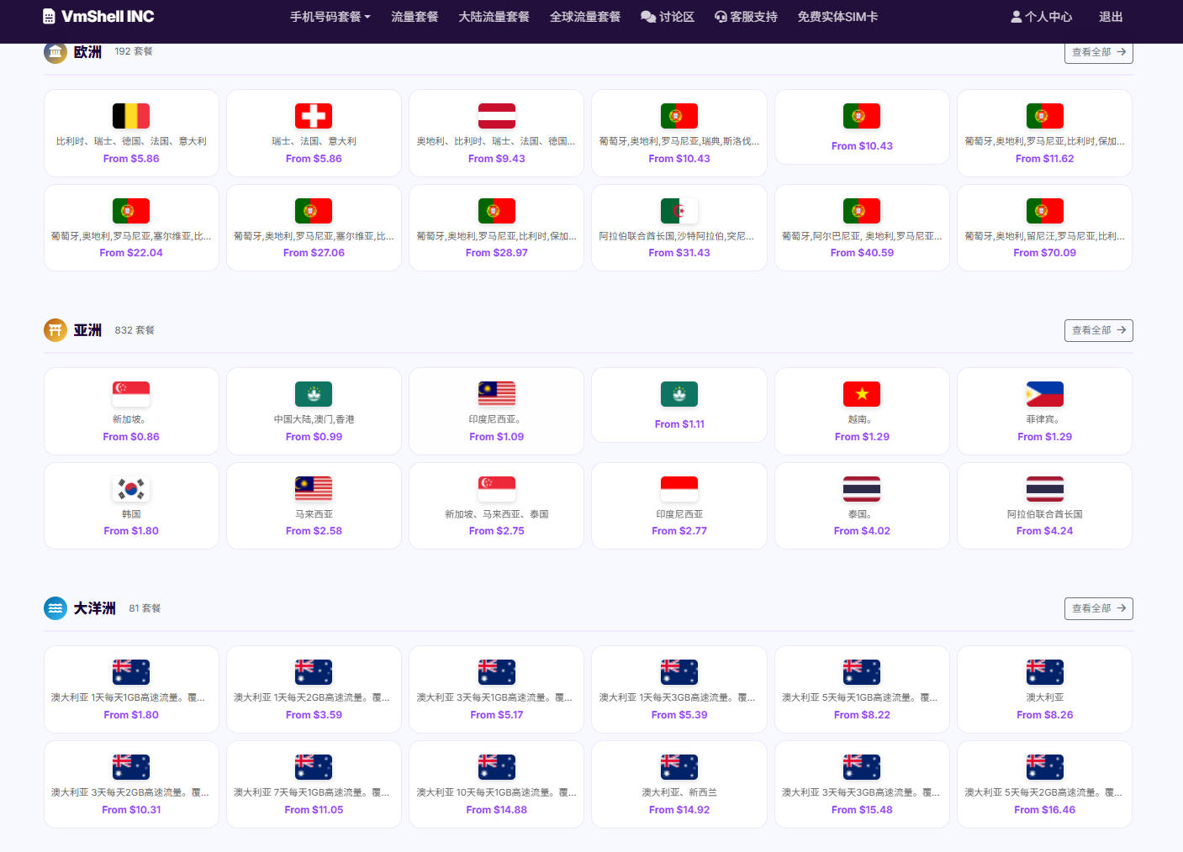Screen dimensions: 1183x852
Task: Click the 退出 logout link
Action: (x=1110, y=16)
